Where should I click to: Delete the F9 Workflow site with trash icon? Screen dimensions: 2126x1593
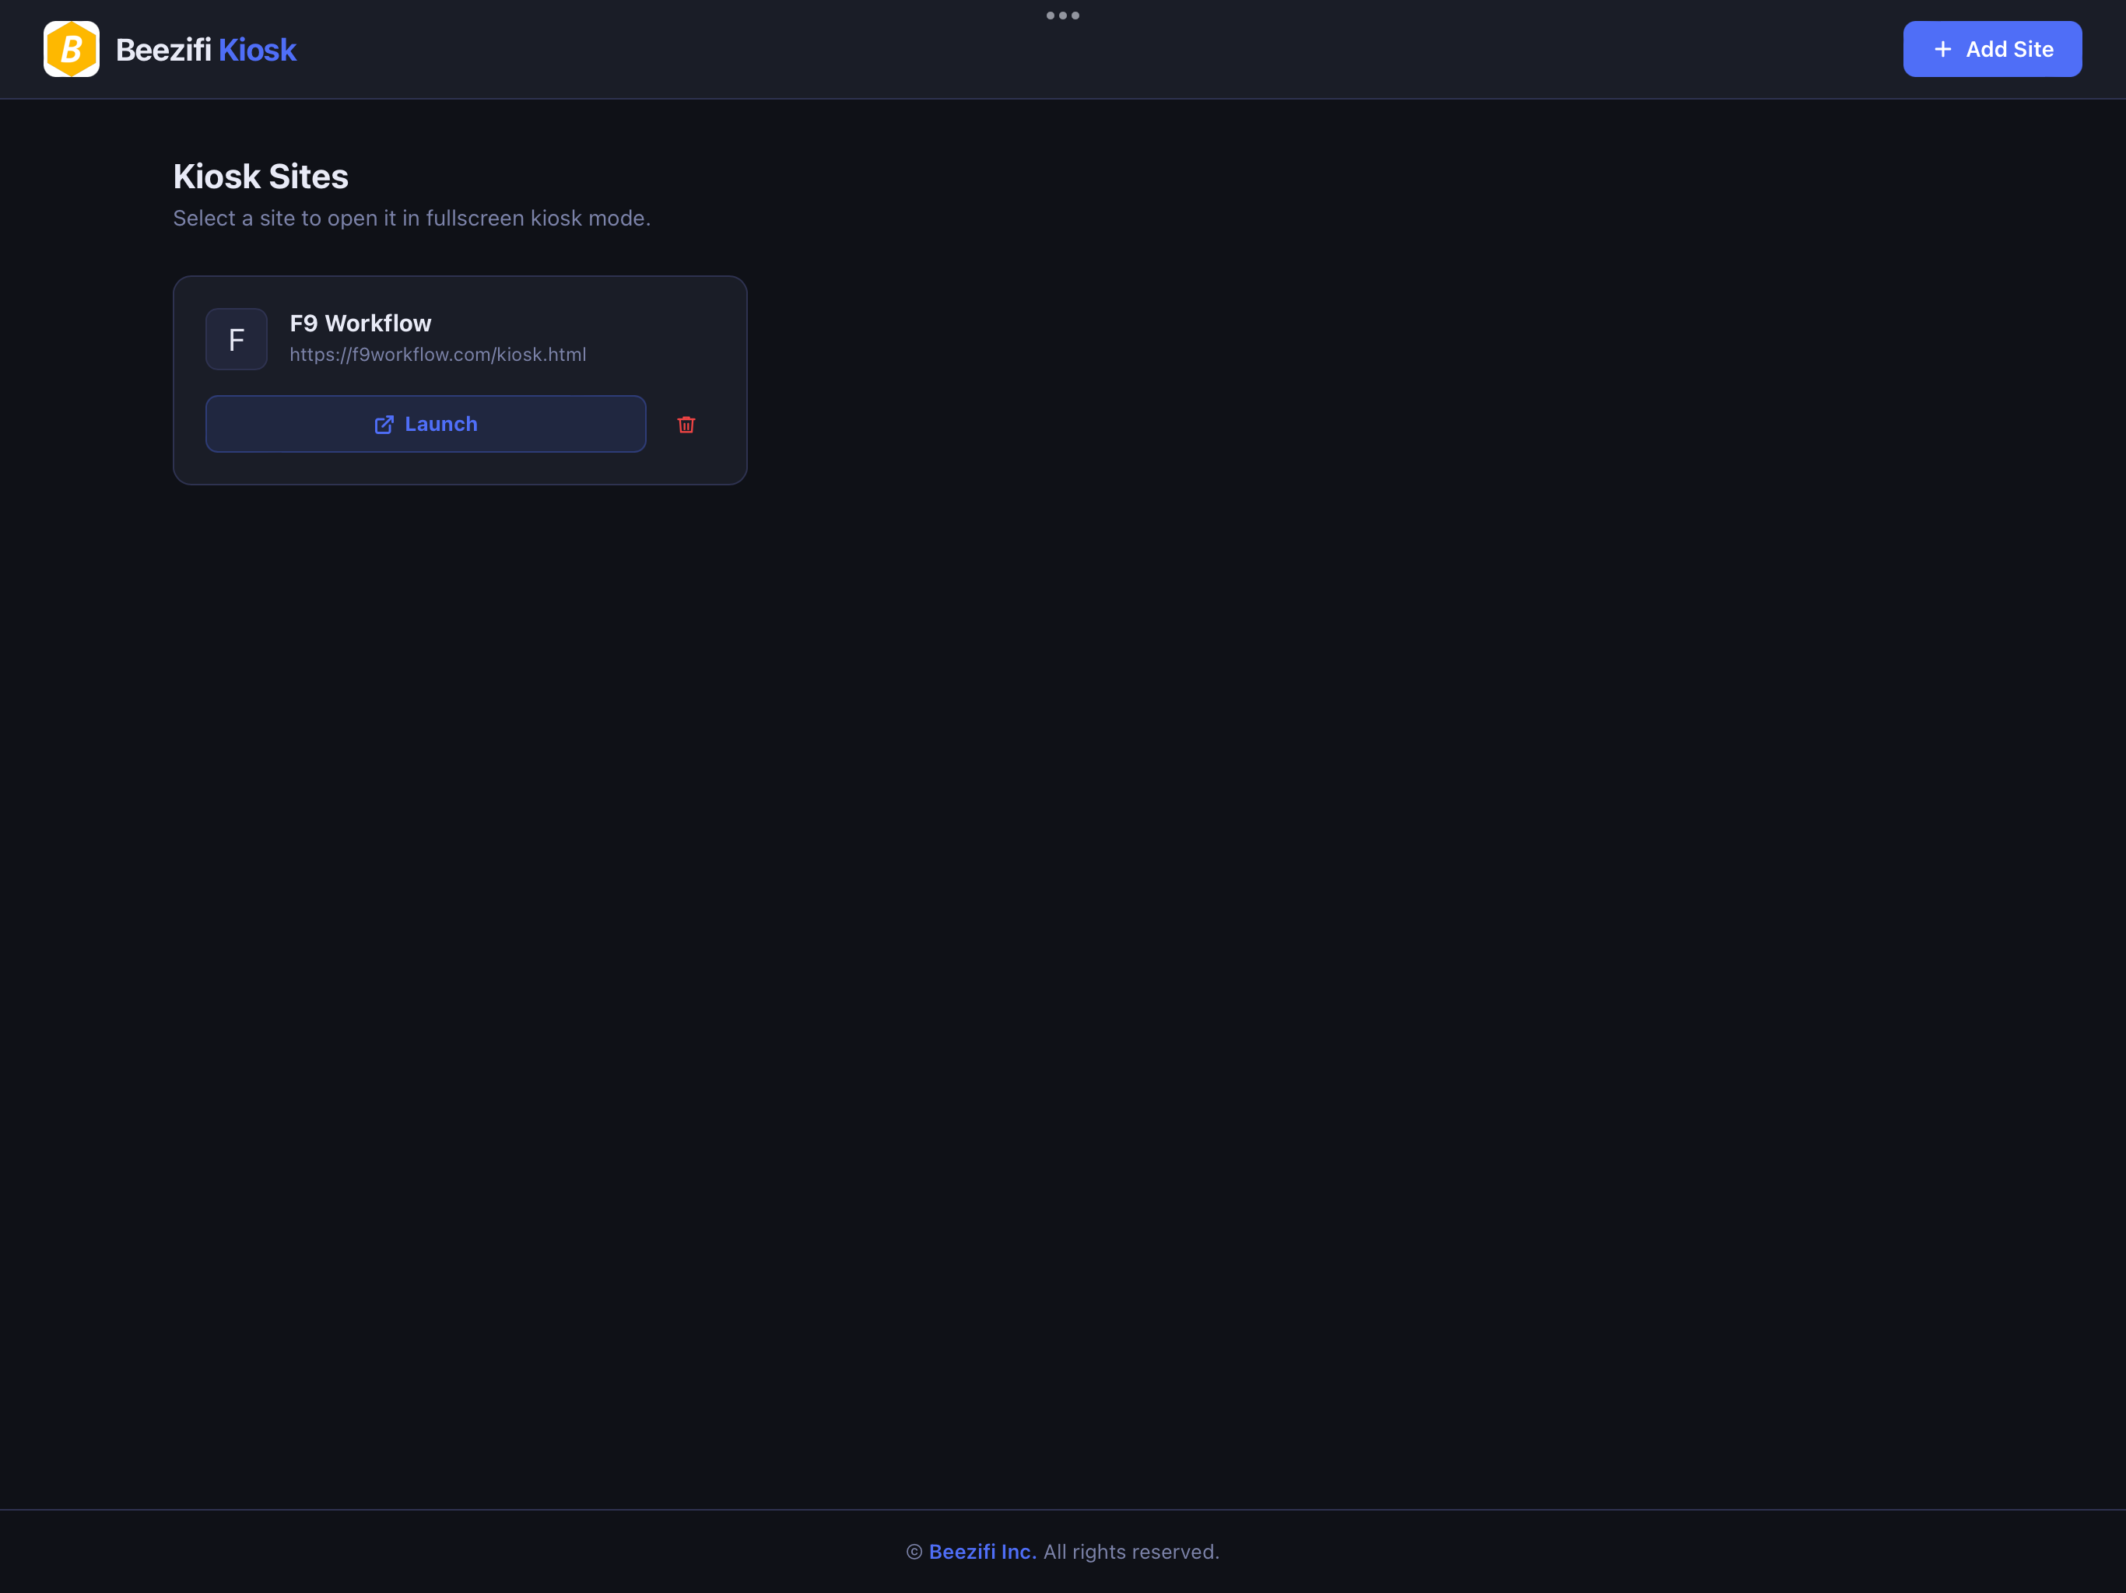686,425
